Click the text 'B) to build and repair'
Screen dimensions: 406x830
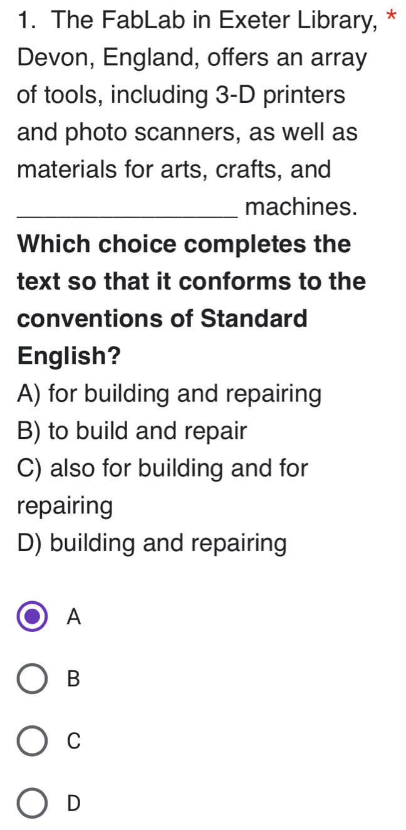tap(133, 432)
